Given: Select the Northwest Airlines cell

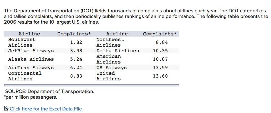Looking at the screenshot, I should [110, 42].
